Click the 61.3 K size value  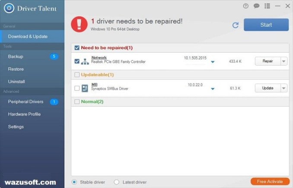235,88
